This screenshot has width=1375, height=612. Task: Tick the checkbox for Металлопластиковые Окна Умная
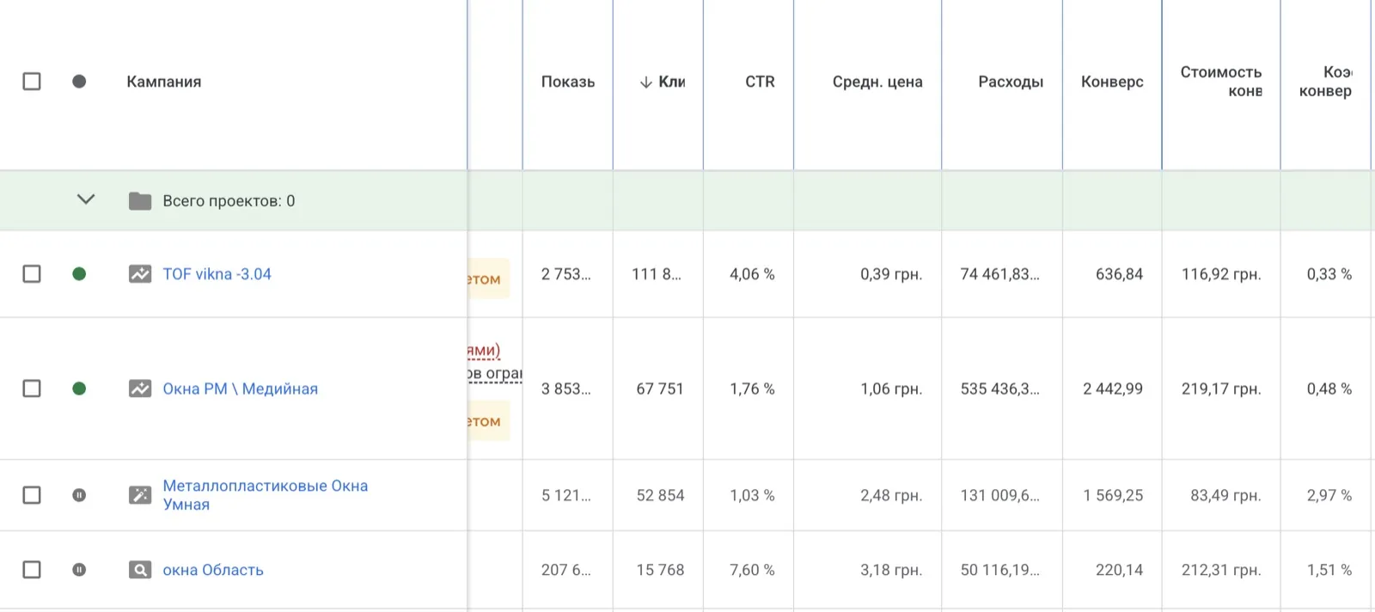(32, 495)
